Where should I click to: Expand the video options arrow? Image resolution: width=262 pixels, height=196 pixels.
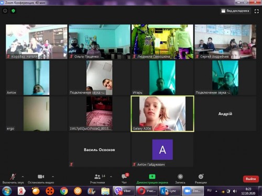(x=53, y=177)
